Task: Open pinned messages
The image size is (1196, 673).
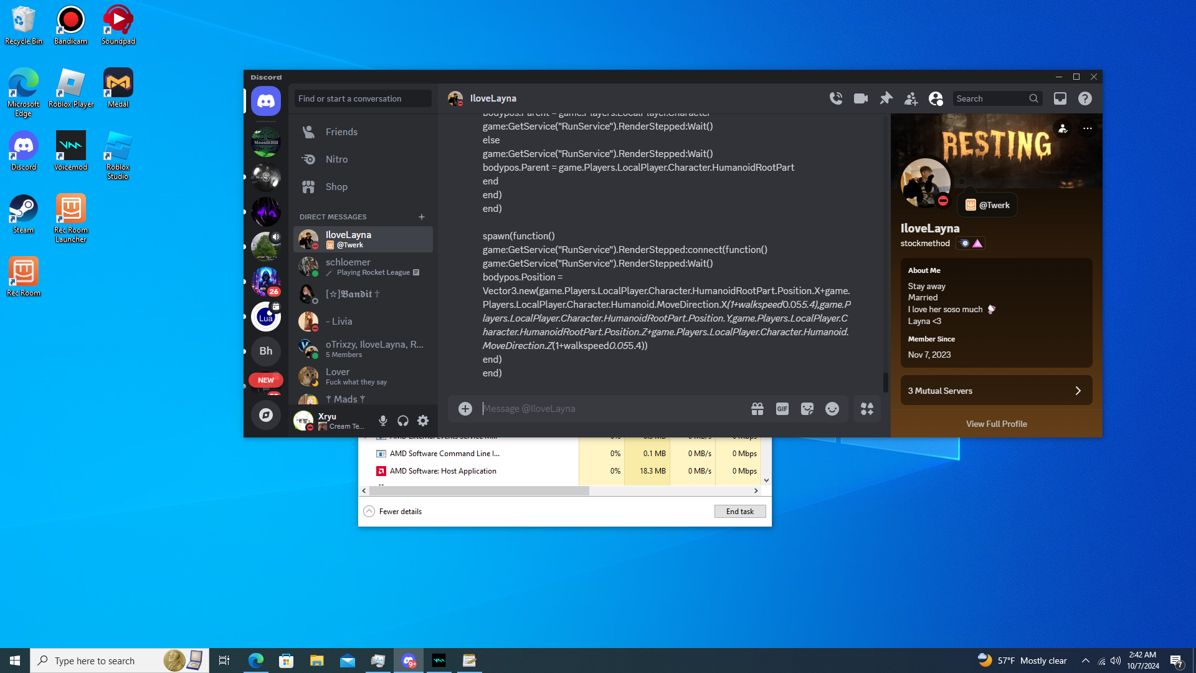Action: click(x=886, y=98)
